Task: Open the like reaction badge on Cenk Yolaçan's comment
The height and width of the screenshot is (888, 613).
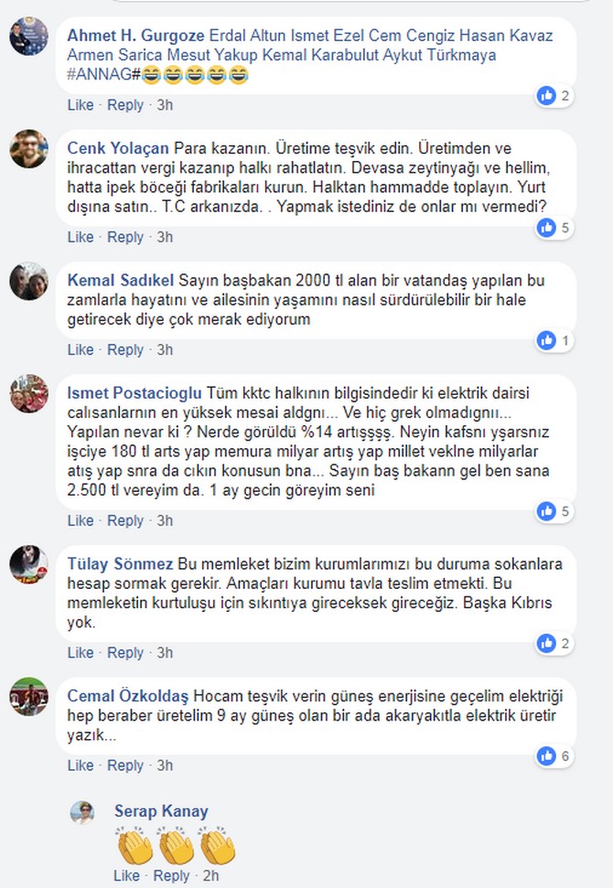Action: tap(554, 228)
